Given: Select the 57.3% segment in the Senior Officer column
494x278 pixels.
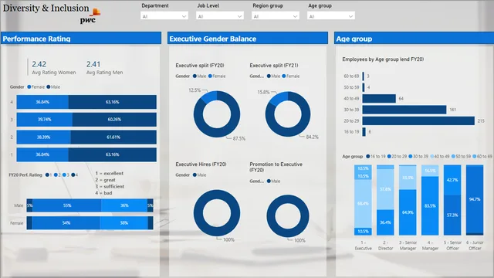Looking at the screenshot, I should coord(452,215).
